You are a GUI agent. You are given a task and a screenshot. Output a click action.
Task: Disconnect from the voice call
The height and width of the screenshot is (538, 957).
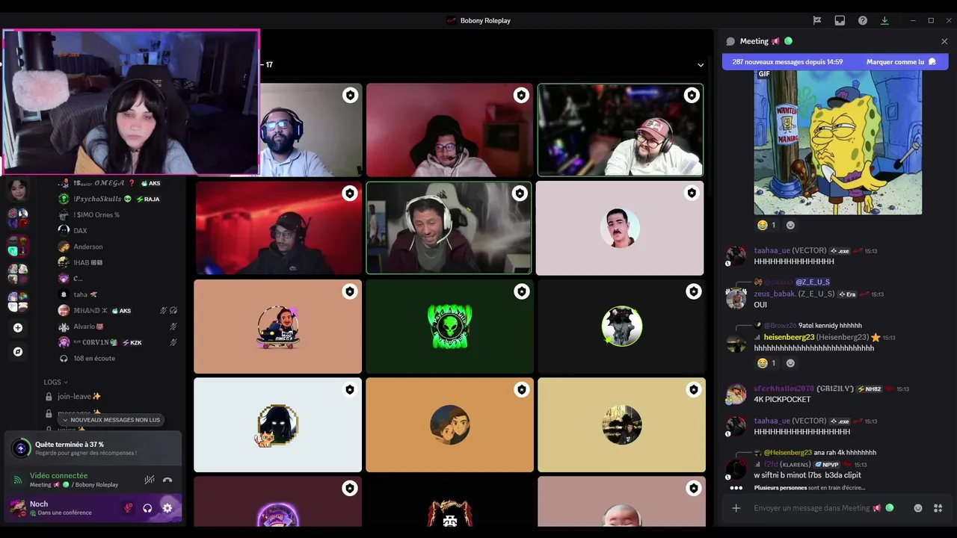click(x=167, y=480)
